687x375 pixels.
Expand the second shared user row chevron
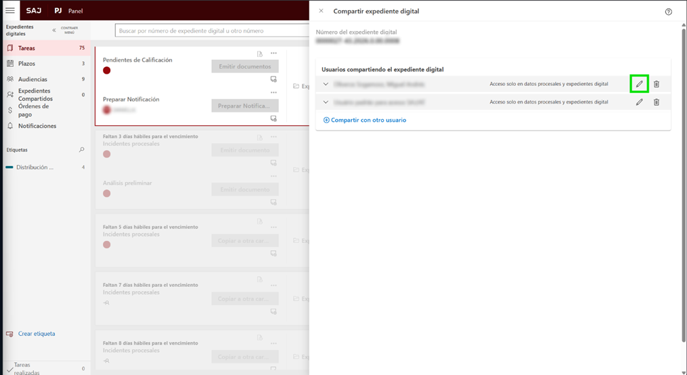(326, 102)
